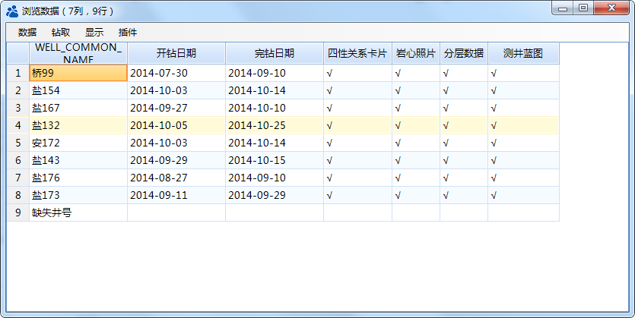Select row header number 3
The image size is (635, 318).
[x=18, y=108]
